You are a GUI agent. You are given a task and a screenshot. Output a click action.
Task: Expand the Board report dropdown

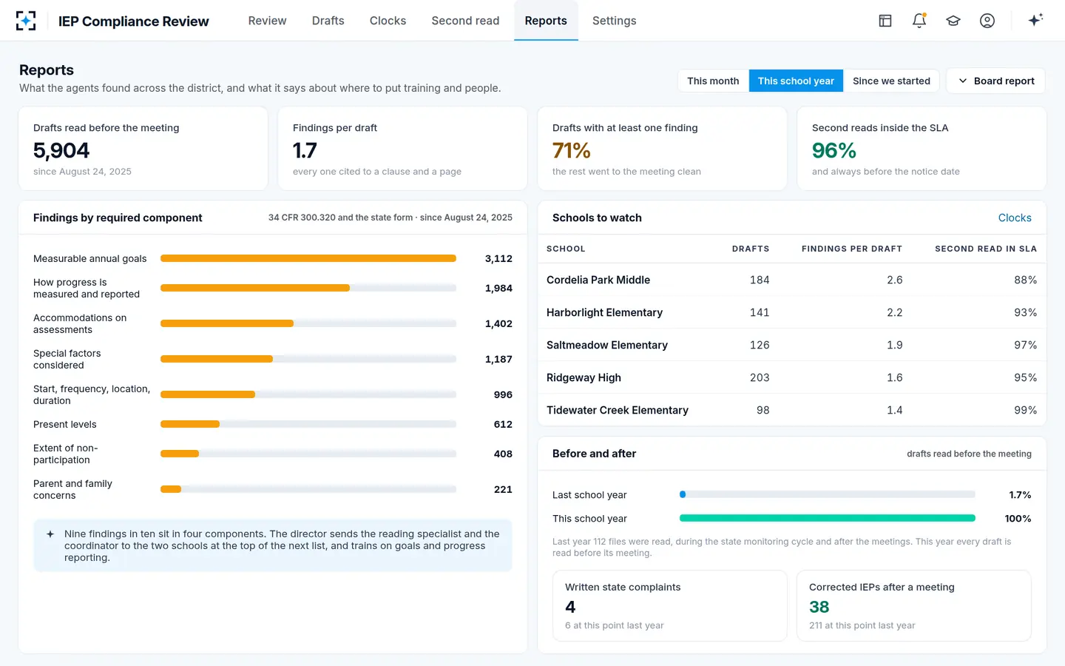995,81
